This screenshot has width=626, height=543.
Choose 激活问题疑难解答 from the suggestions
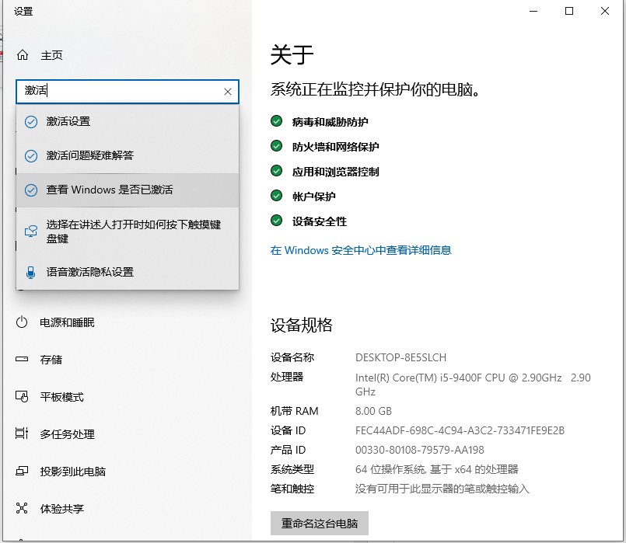[90, 156]
